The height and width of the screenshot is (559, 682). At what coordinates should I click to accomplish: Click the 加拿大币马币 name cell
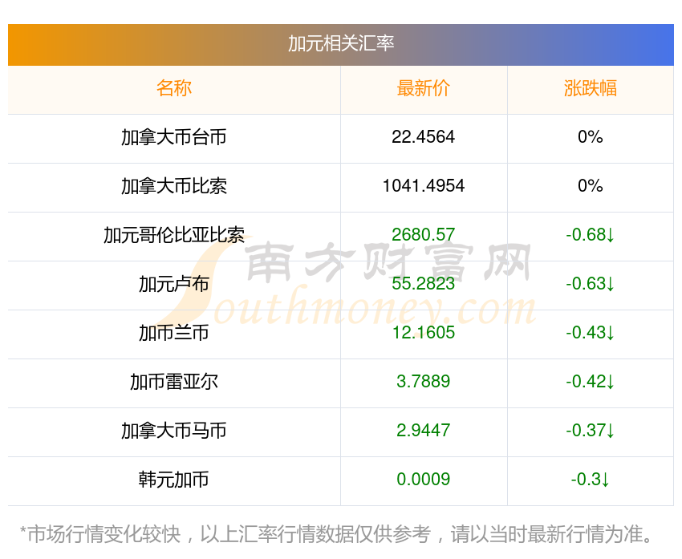(174, 431)
